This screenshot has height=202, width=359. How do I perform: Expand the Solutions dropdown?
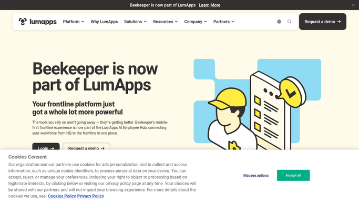coord(135,22)
